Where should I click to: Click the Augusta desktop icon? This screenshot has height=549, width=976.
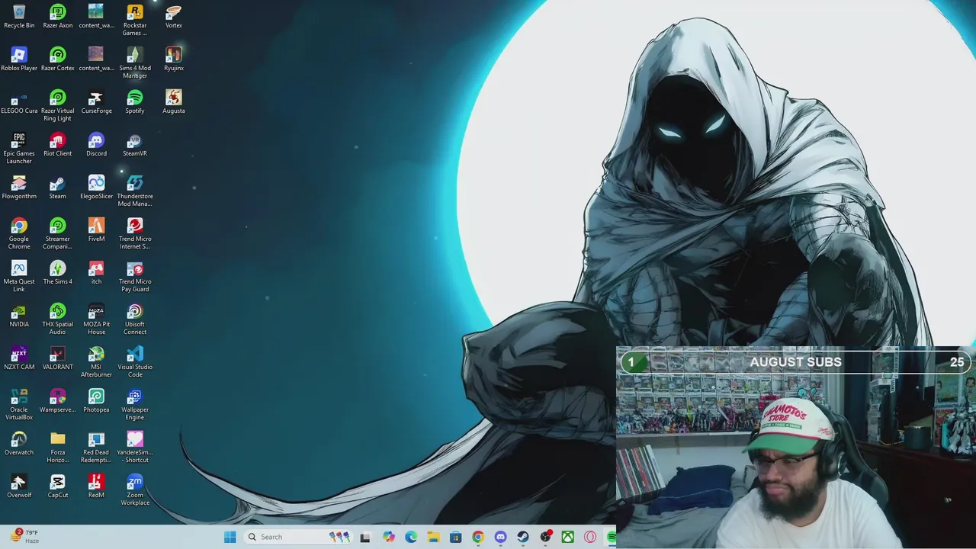[174, 102]
